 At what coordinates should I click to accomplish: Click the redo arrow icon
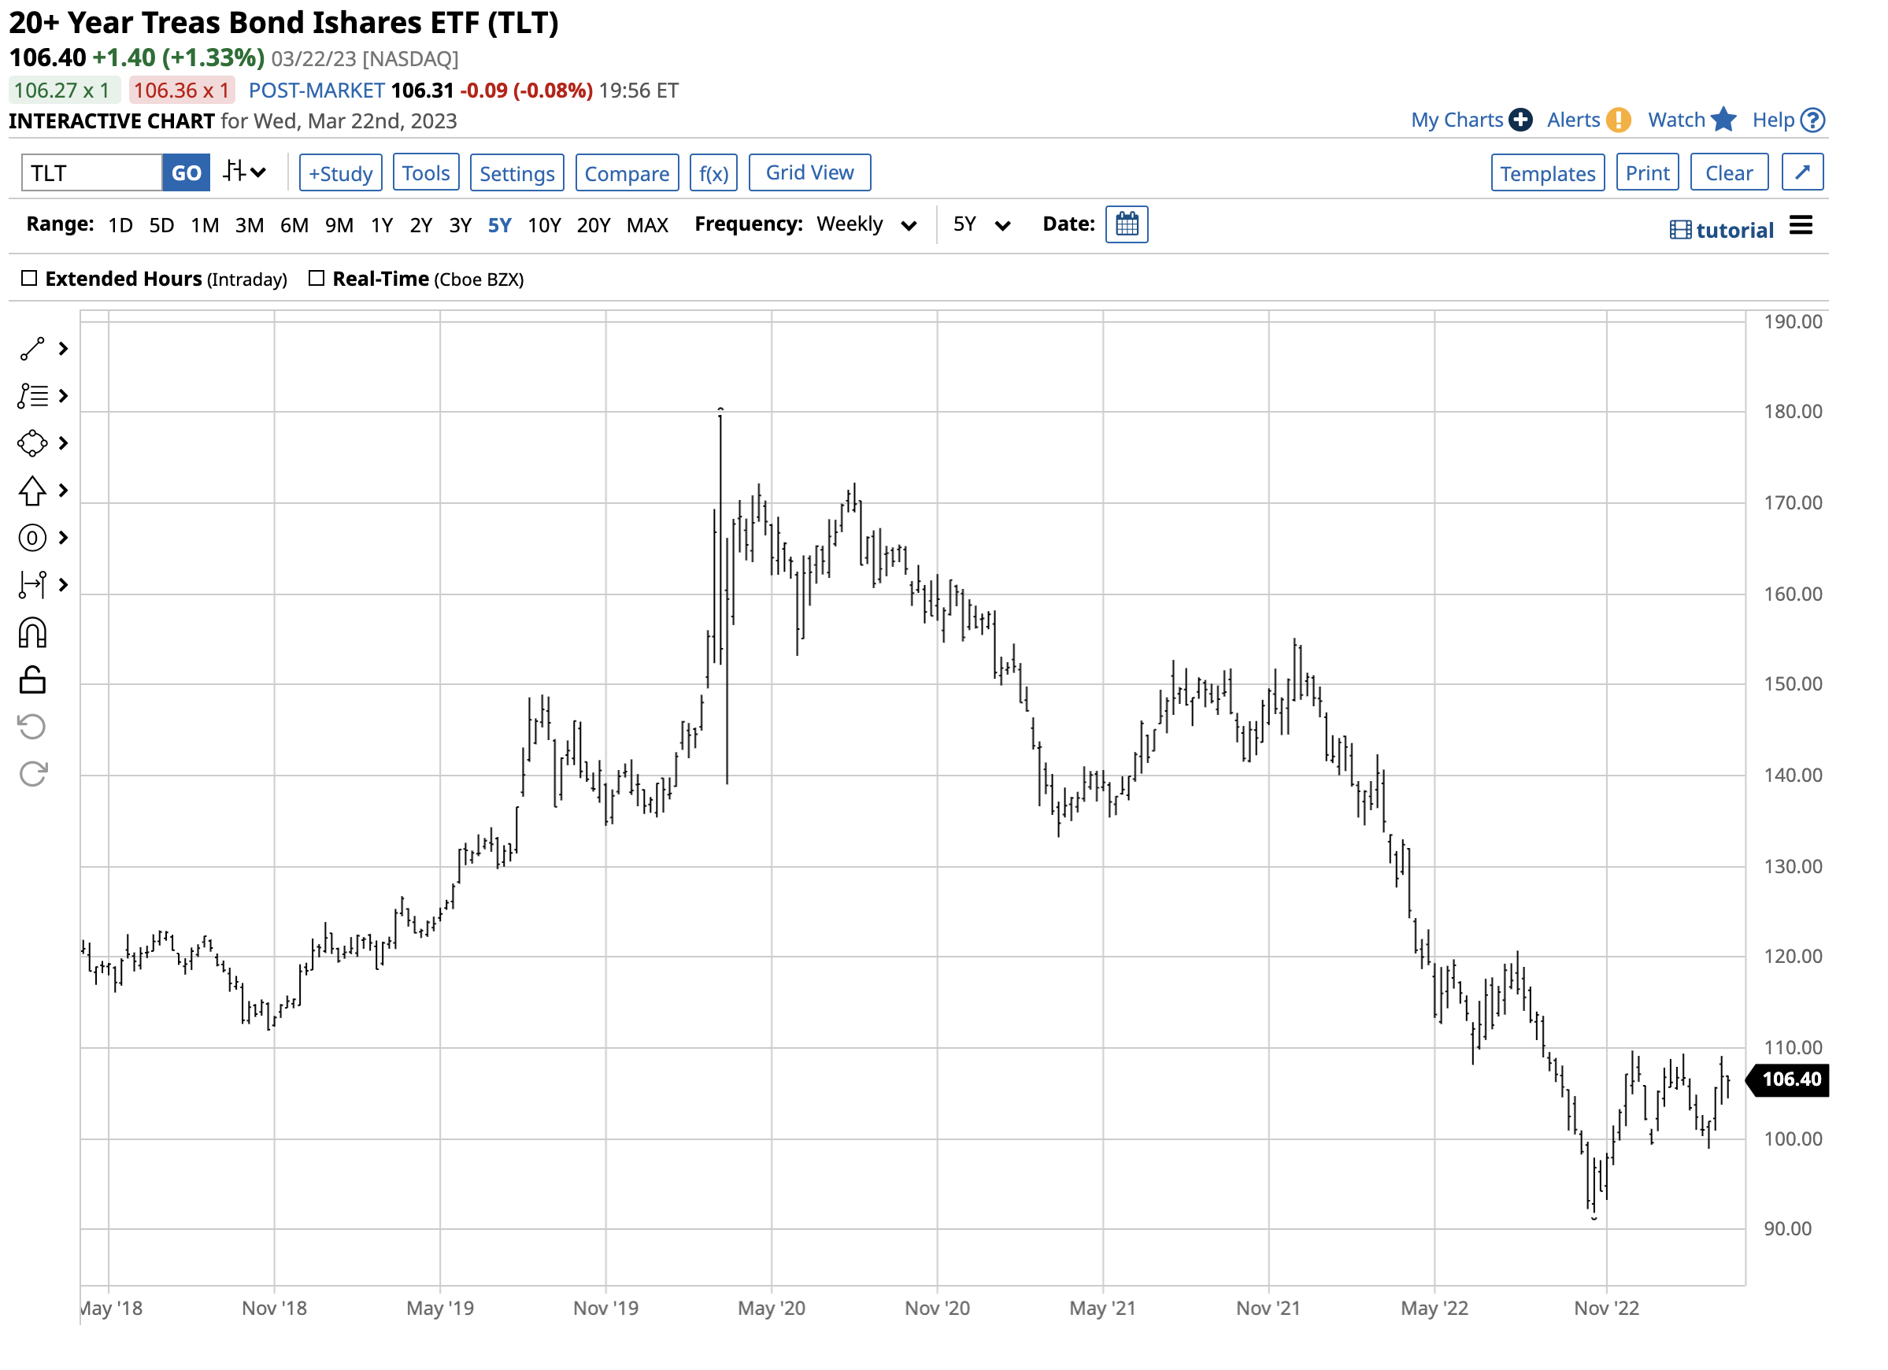[32, 776]
